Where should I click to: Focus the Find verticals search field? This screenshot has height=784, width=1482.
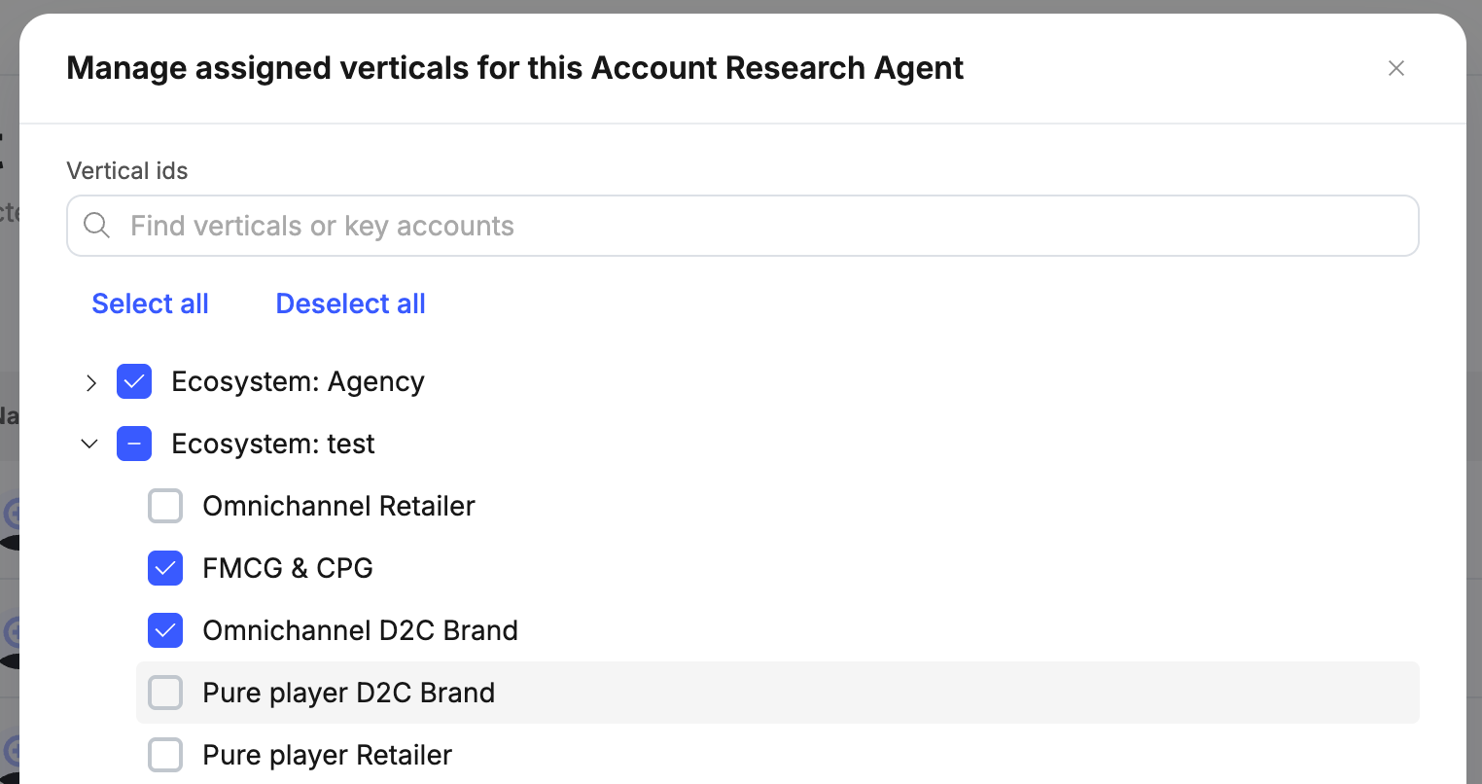coord(759,226)
